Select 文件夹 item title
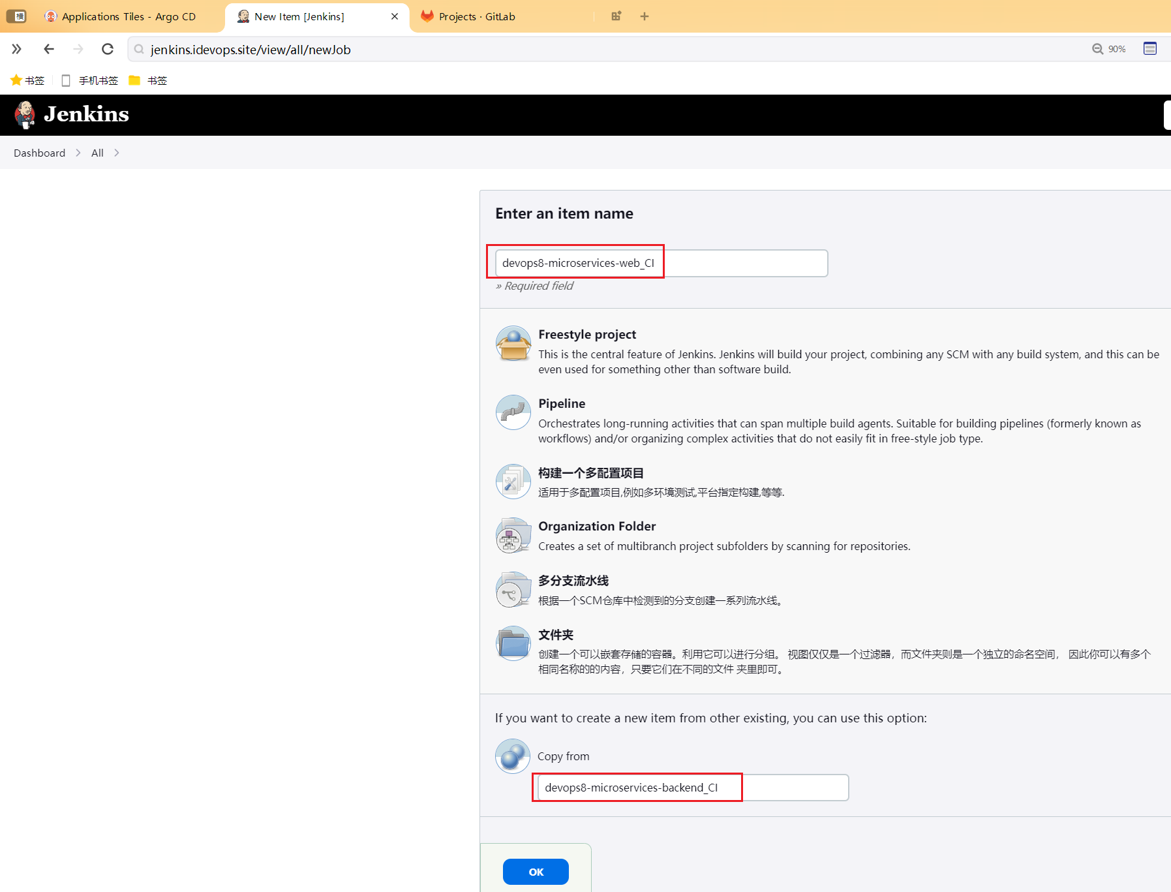The height and width of the screenshot is (892, 1171). (x=556, y=634)
